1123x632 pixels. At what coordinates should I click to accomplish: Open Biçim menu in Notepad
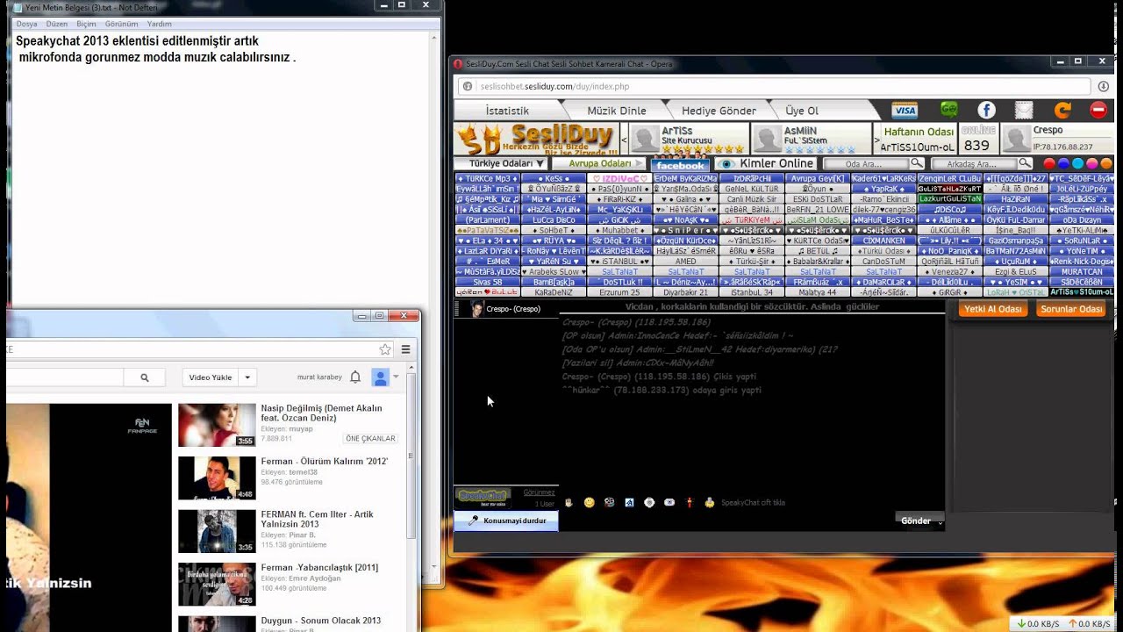pos(86,24)
